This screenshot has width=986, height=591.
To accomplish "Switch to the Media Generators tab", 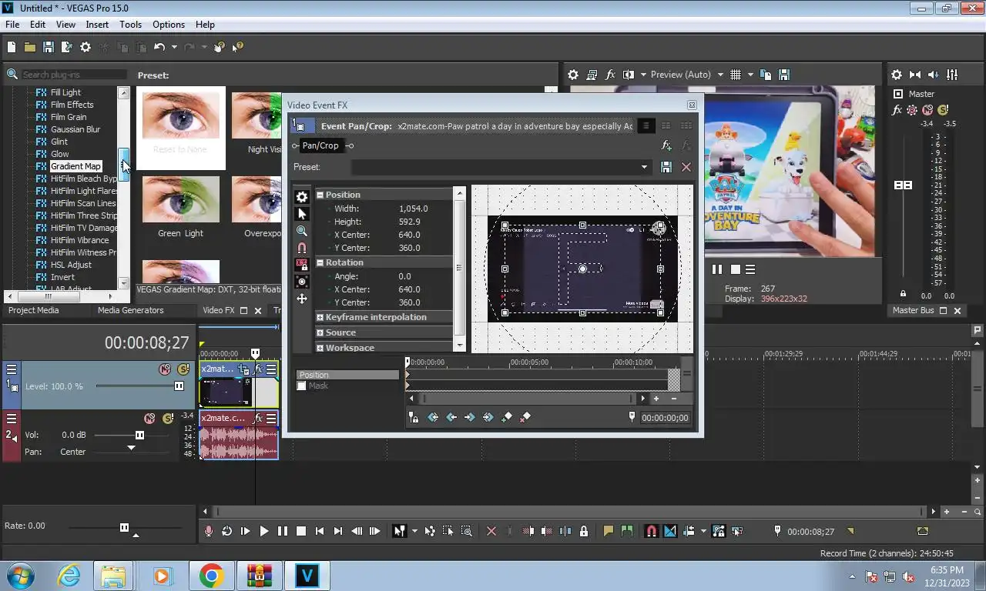I will pos(130,310).
